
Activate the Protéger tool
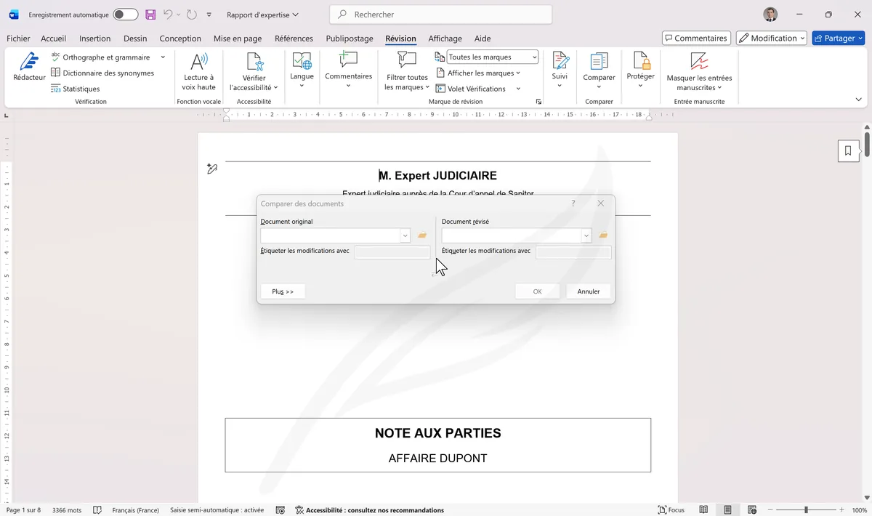point(640,70)
